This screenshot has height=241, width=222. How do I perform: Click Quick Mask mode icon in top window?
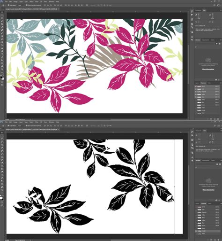tap(2, 82)
